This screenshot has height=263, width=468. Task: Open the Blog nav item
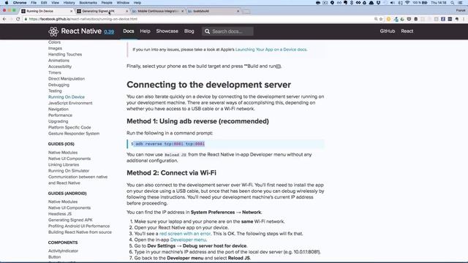189,31
